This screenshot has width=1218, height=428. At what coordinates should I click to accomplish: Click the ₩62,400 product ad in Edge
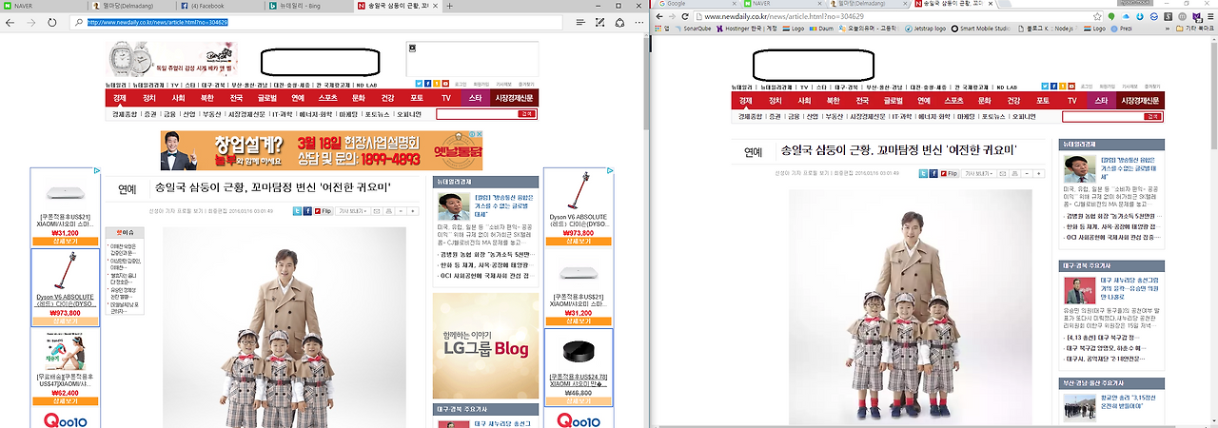(65, 368)
